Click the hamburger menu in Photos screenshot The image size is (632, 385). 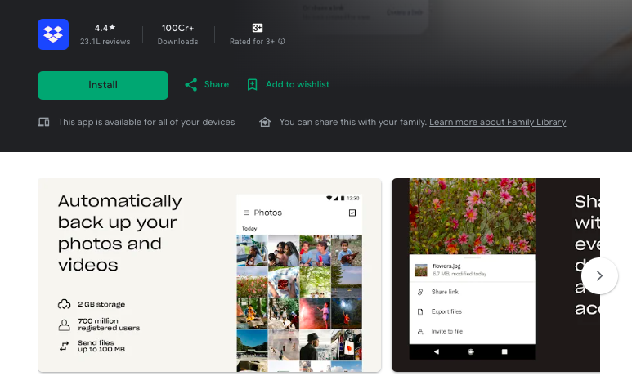[246, 213]
